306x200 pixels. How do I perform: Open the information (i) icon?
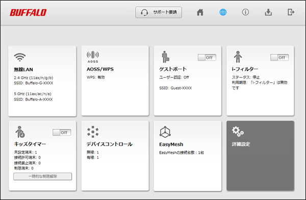pyautogui.click(x=245, y=12)
